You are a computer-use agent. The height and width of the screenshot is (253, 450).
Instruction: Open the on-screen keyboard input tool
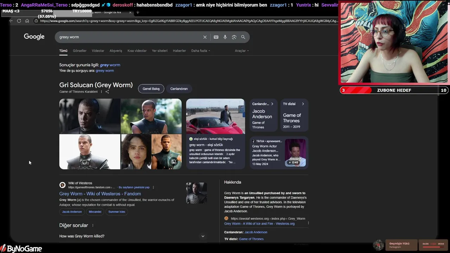216,37
